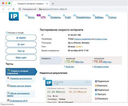Click the Web сайт ad button
Screen dimensions: 128x106
[21, 58]
